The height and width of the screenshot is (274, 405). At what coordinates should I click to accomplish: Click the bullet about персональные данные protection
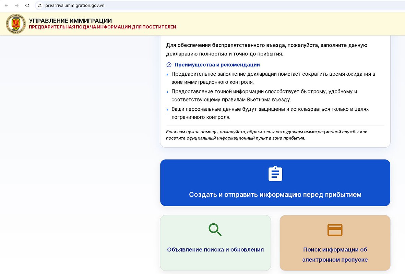(x=270, y=113)
